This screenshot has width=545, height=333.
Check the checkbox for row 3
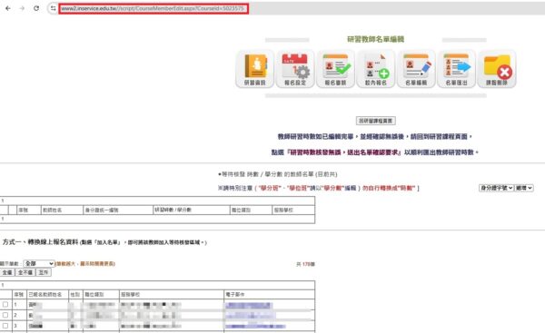coord(5,326)
